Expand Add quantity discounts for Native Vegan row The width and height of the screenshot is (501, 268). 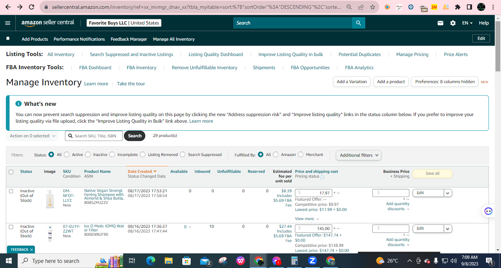pos(398,206)
